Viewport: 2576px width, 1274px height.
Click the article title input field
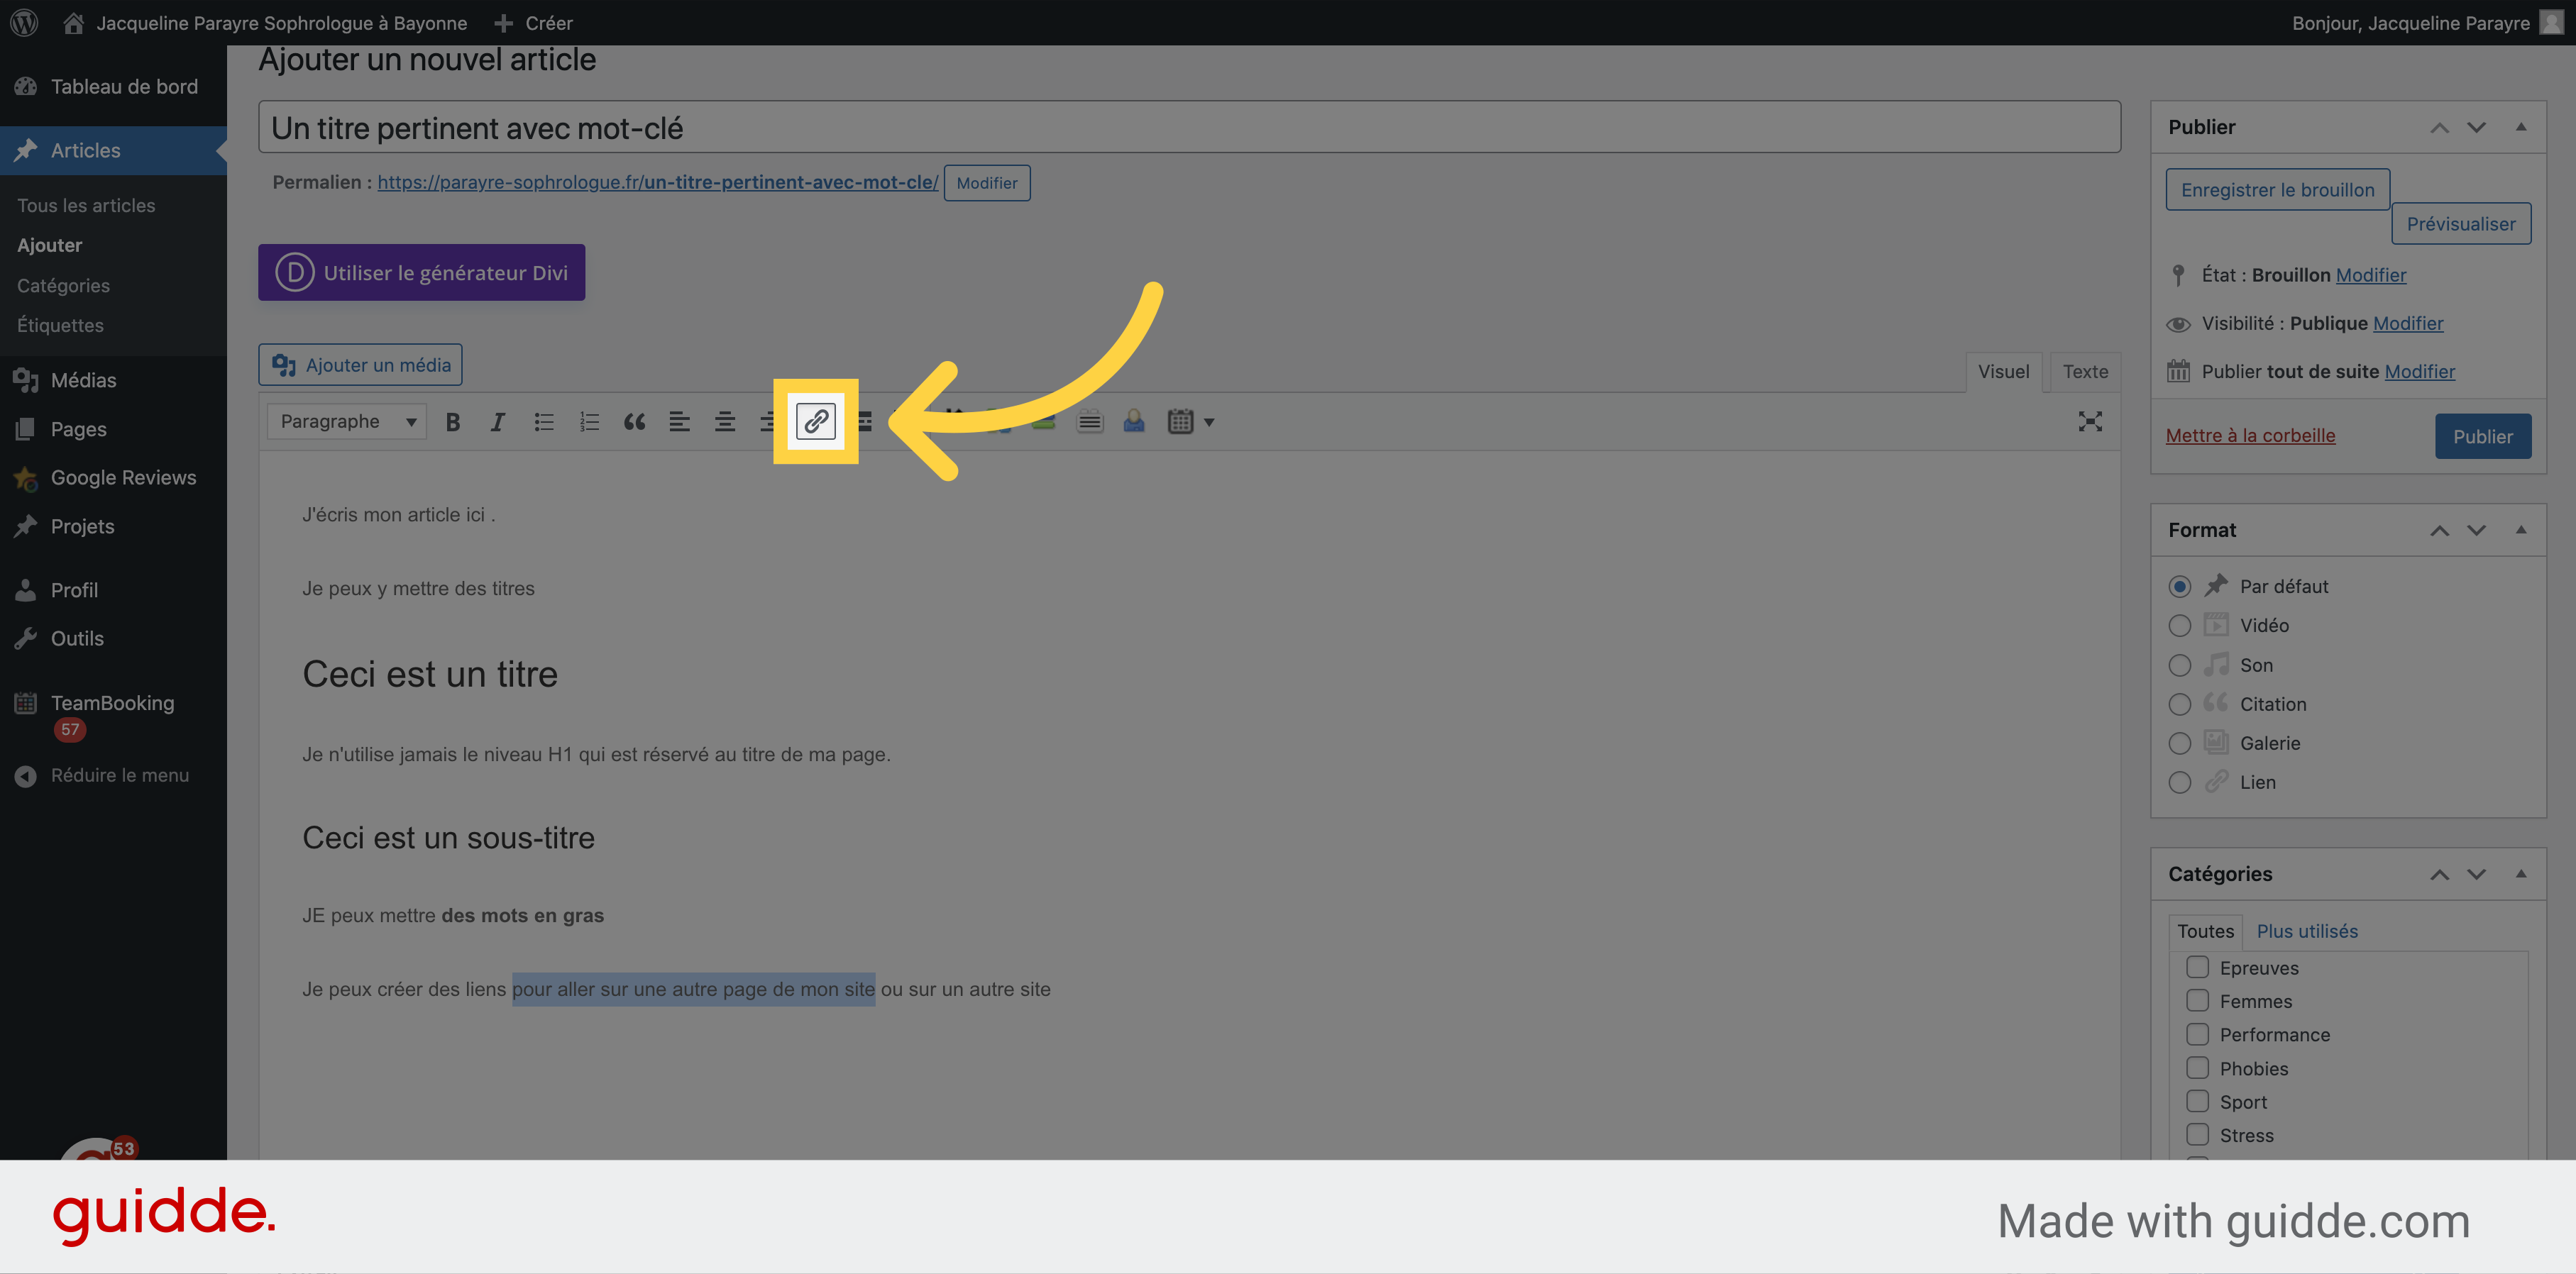(x=1189, y=128)
